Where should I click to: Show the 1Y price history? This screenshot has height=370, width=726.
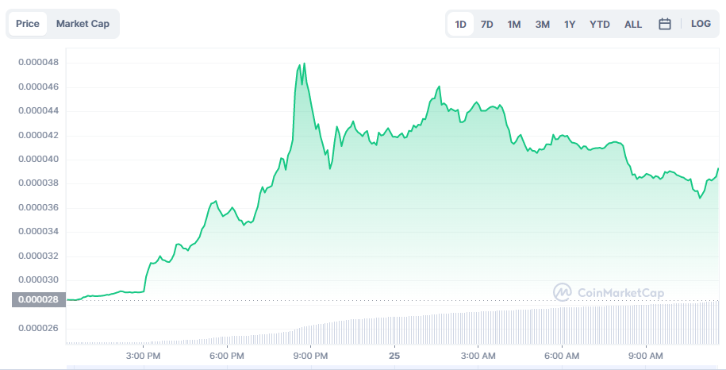tap(570, 25)
